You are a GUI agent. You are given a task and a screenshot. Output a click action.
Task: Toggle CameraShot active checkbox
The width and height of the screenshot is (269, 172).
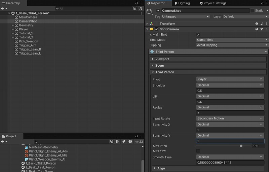click(x=158, y=11)
